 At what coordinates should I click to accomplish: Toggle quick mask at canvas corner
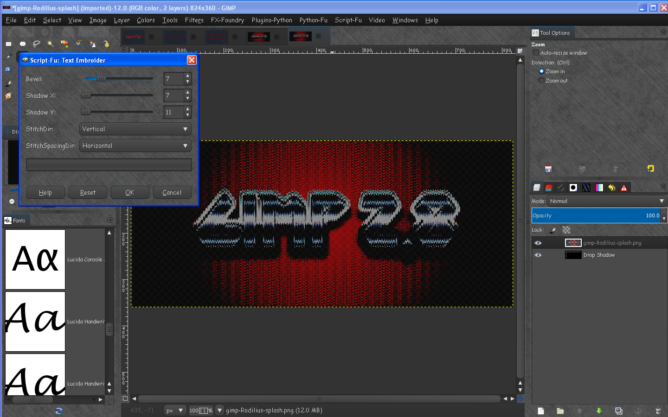[125, 398]
